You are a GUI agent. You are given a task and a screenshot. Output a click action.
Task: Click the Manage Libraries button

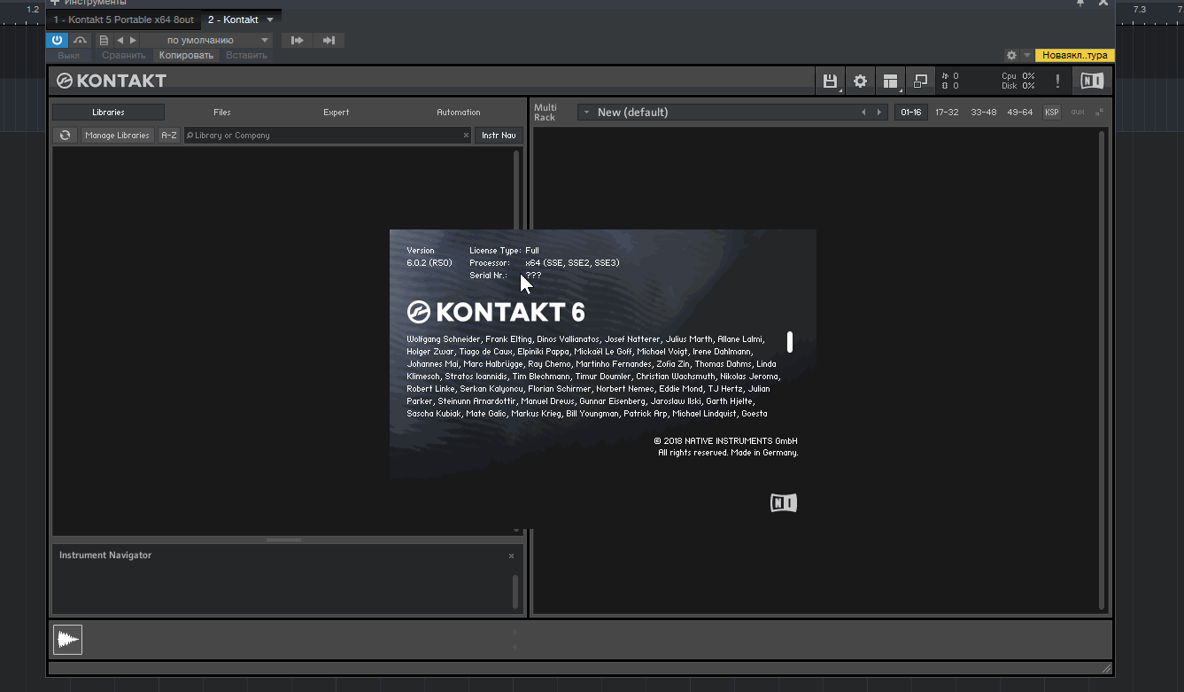(x=117, y=136)
